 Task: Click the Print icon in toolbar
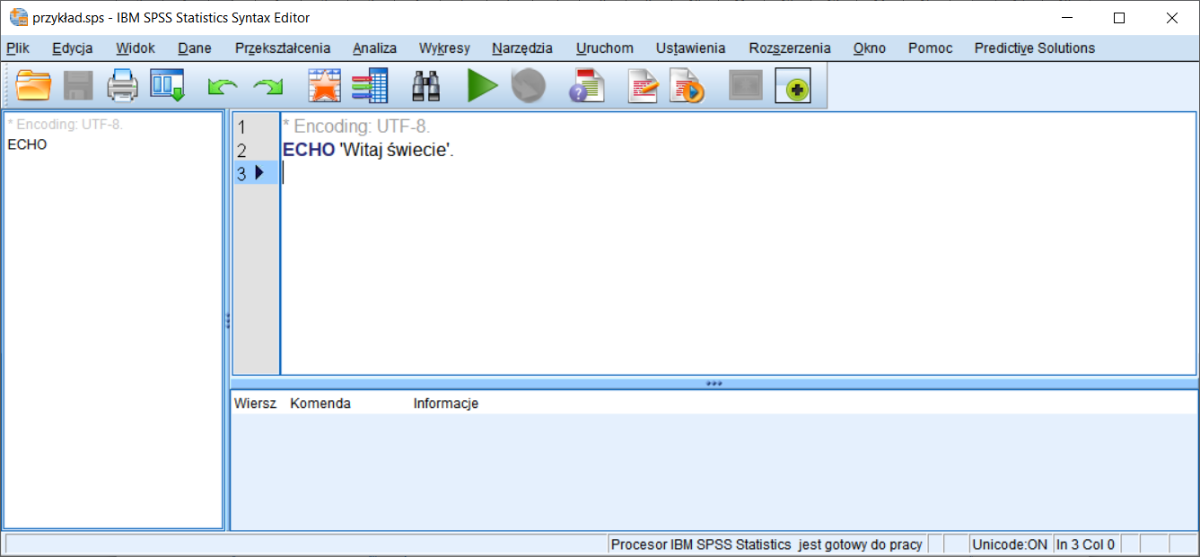122,86
